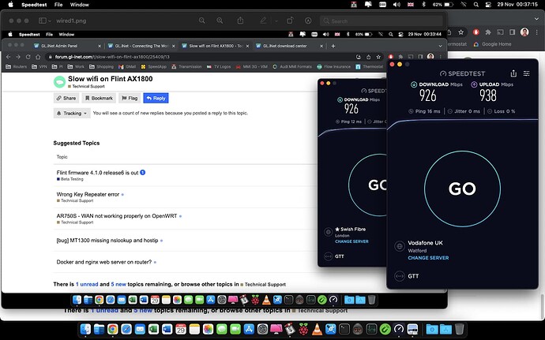Click the 29 Nov 00:37:15 clock
This screenshot has height=340, width=545.
pyautogui.click(x=517, y=5)
